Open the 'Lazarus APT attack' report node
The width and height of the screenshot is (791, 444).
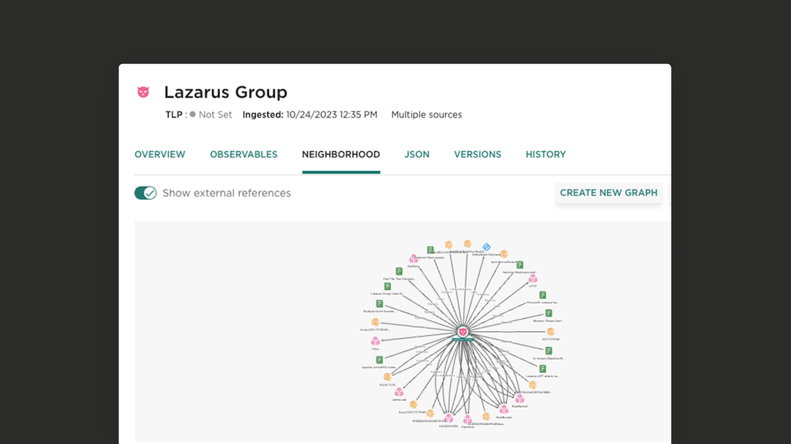543,369
